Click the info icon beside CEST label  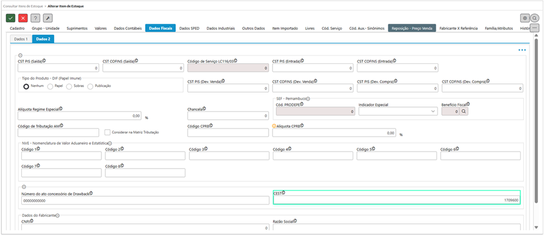click(x=283, y=192)
